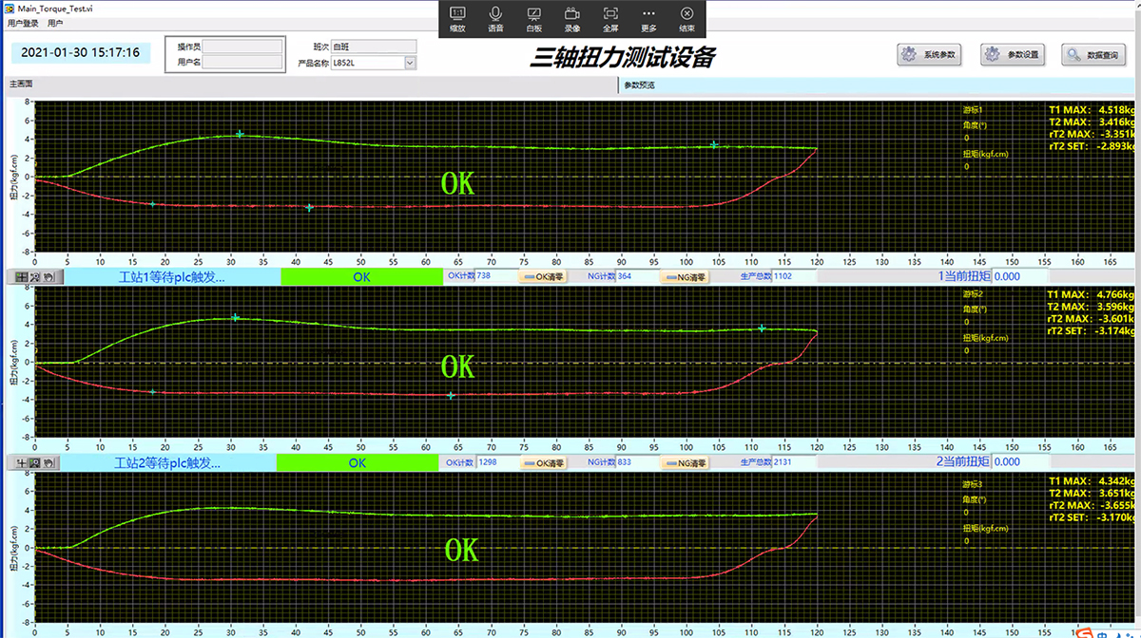Open 系统参数 system parameters button

tap(930, 55)
